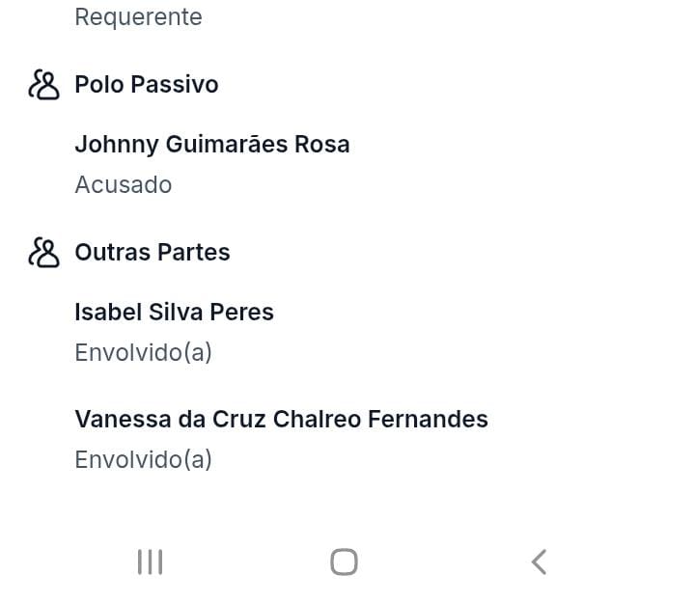Tap Envolvido(a) under Isabel Silva Peres
695x602 pixels.
(x=143, y=353)
